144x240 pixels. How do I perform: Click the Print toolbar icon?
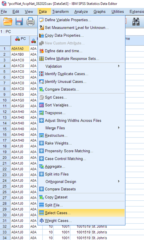[x=31, y=22]
